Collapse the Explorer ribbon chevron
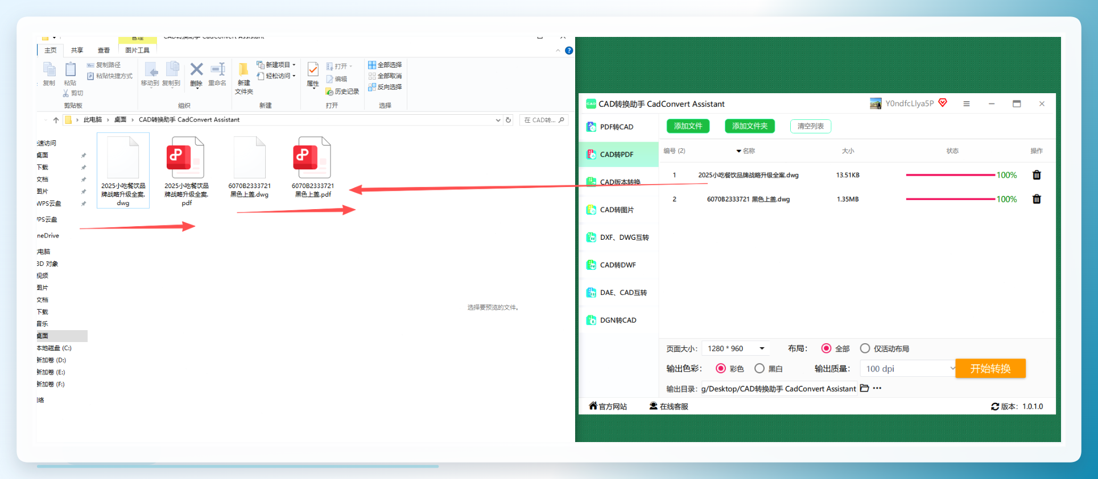This screenshot has width=1098, height=479. pyautogui.click(x=558, y=51)
